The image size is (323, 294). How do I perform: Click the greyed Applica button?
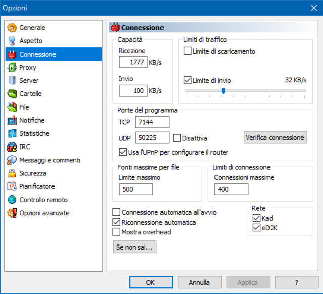point(248,282)
